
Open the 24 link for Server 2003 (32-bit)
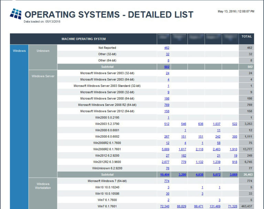167,73
